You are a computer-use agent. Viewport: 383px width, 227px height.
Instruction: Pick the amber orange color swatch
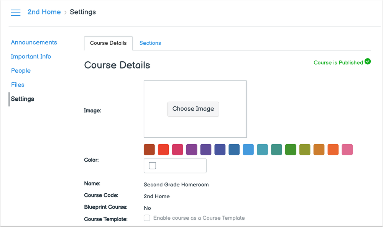coord(319,149)
